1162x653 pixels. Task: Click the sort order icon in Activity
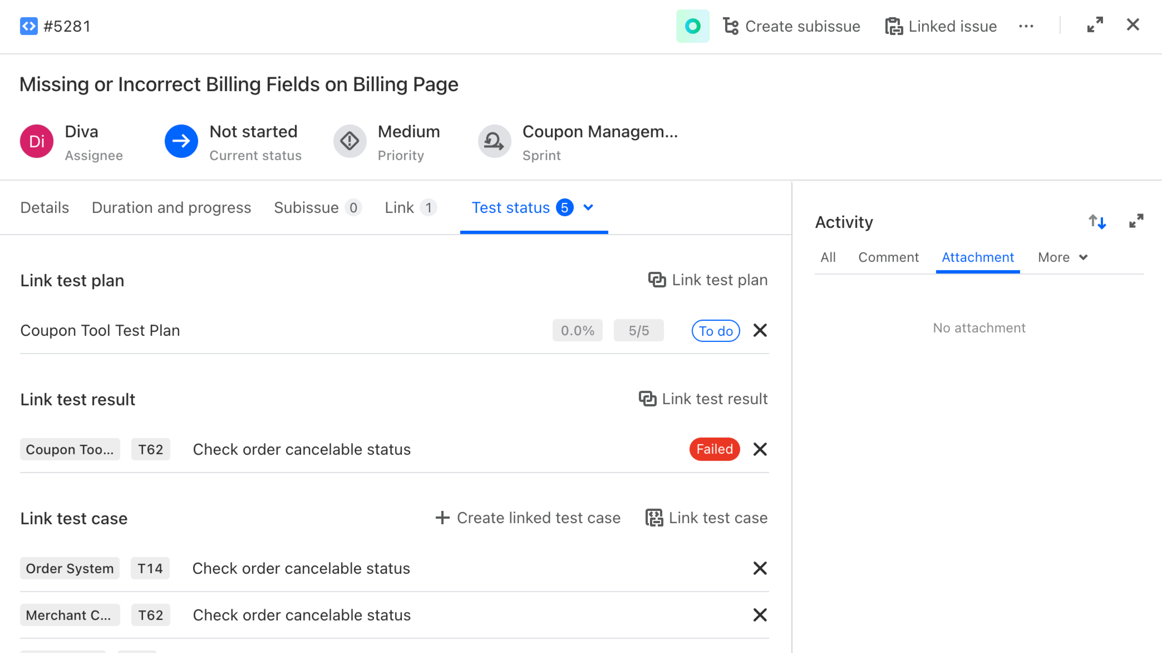point(1097,221)
